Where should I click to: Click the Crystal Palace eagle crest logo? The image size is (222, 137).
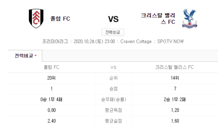[190, 18]
